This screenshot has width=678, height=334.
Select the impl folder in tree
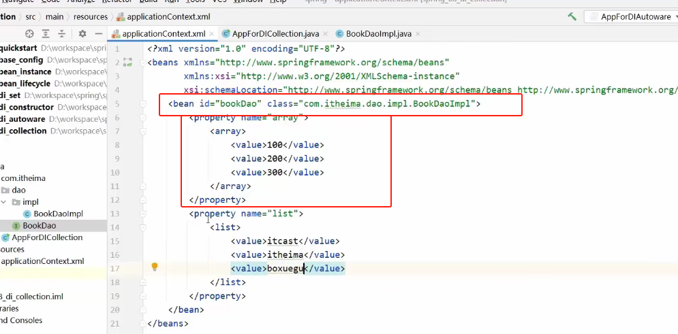coord(30,202)
